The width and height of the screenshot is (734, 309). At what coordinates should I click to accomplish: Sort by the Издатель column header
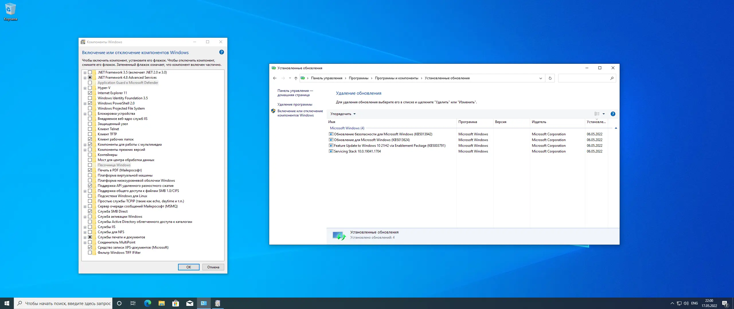(x=539, y=122)
